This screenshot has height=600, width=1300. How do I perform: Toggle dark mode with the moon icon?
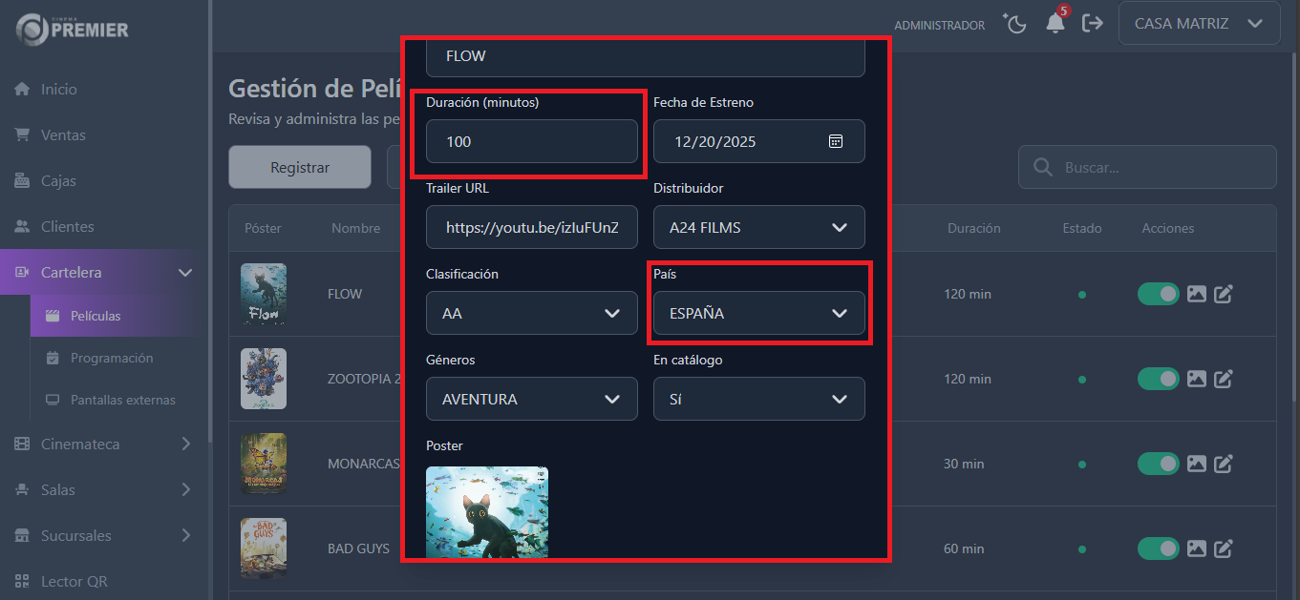(x=1014, y=23)
